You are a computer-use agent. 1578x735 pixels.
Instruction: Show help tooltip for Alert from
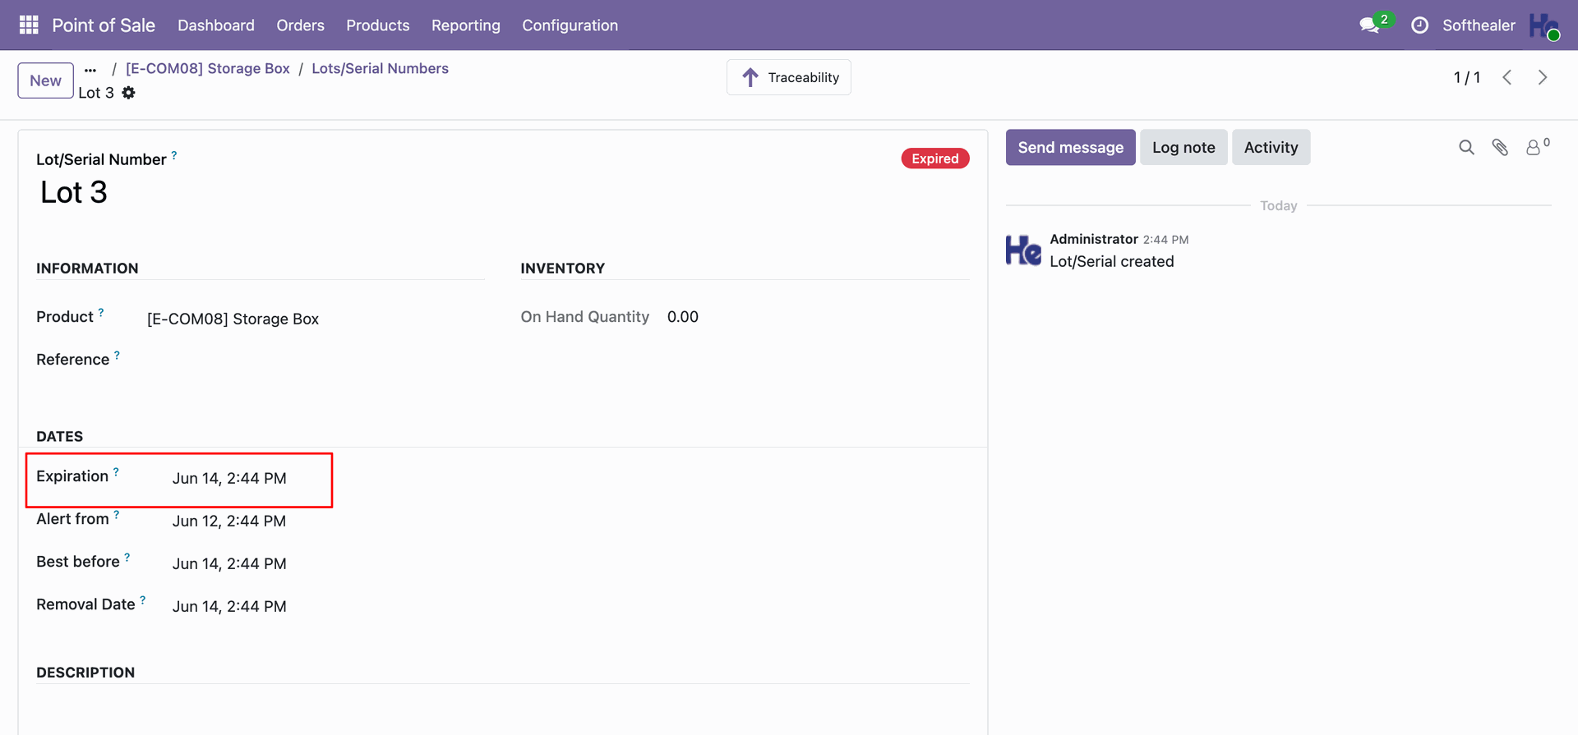tap(117, 514)
